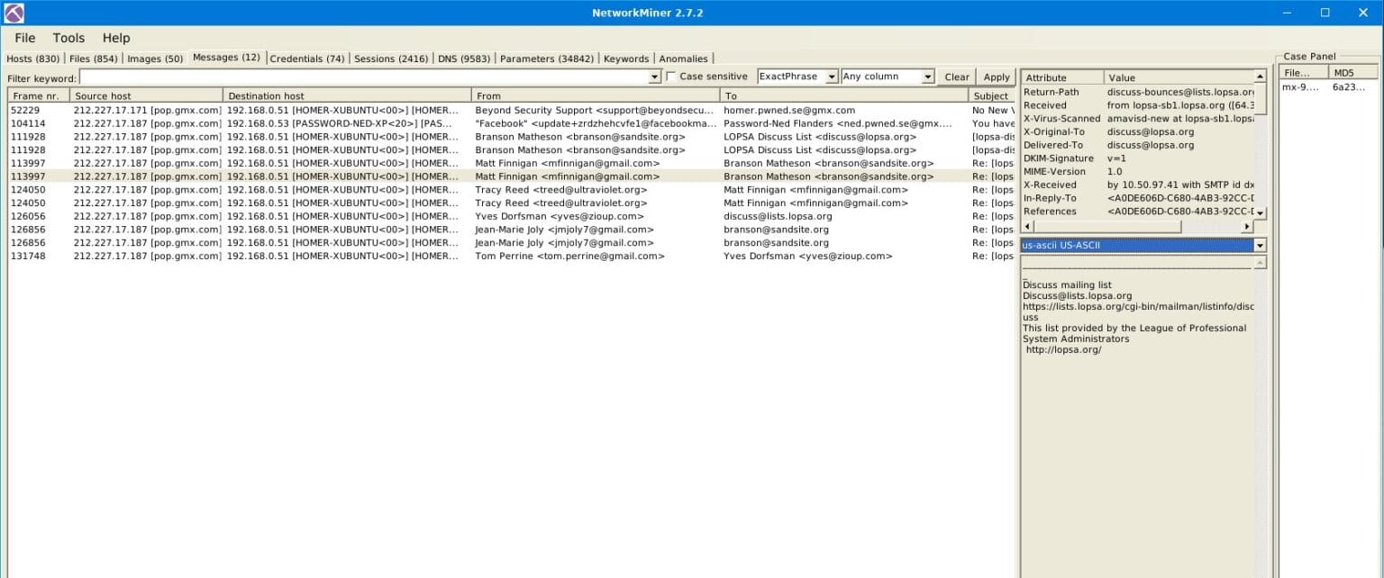Sort messages by the Frame nr. column header
The width and height of the screenshot is (1384, 578).
(36, 95)
